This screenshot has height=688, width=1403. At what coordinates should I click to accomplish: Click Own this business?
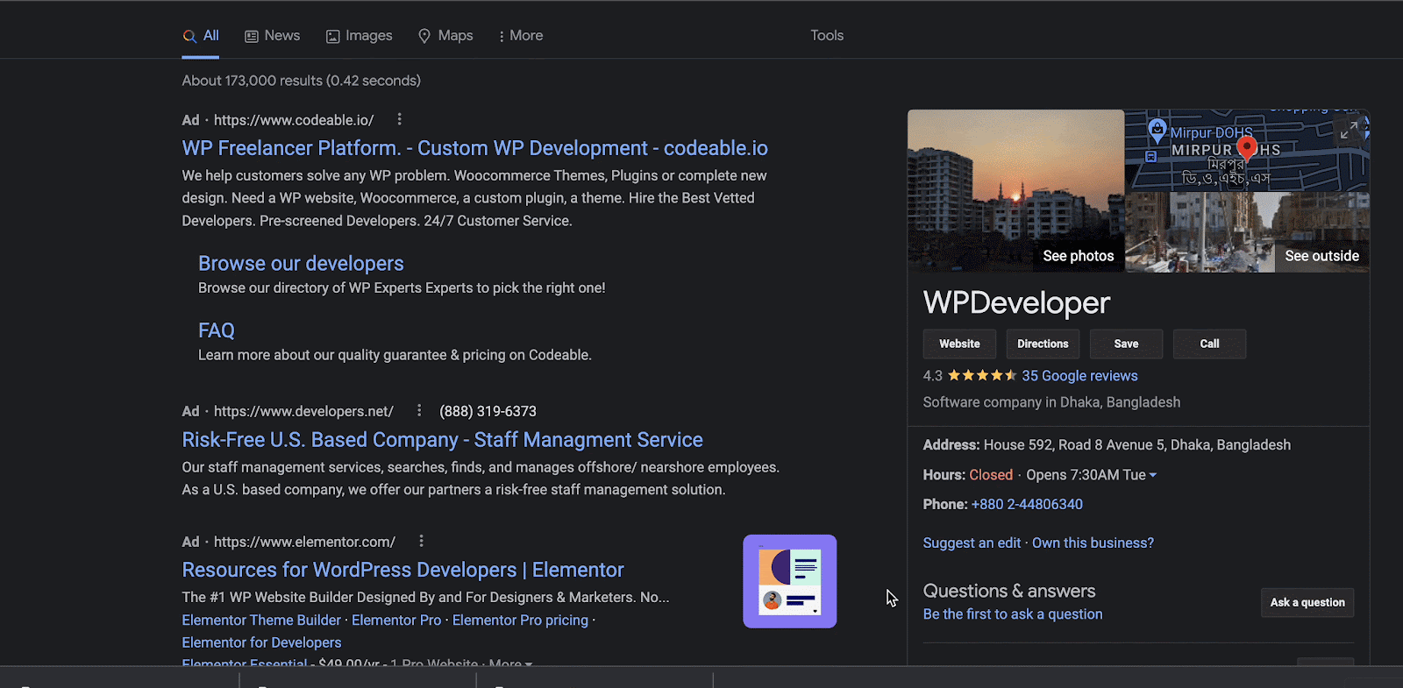(x=1093, y=543)
